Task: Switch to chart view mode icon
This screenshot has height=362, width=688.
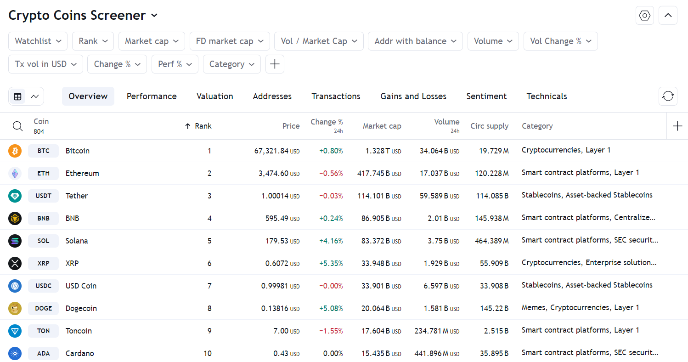Action: pyautogui.click(x=35, y=96)
